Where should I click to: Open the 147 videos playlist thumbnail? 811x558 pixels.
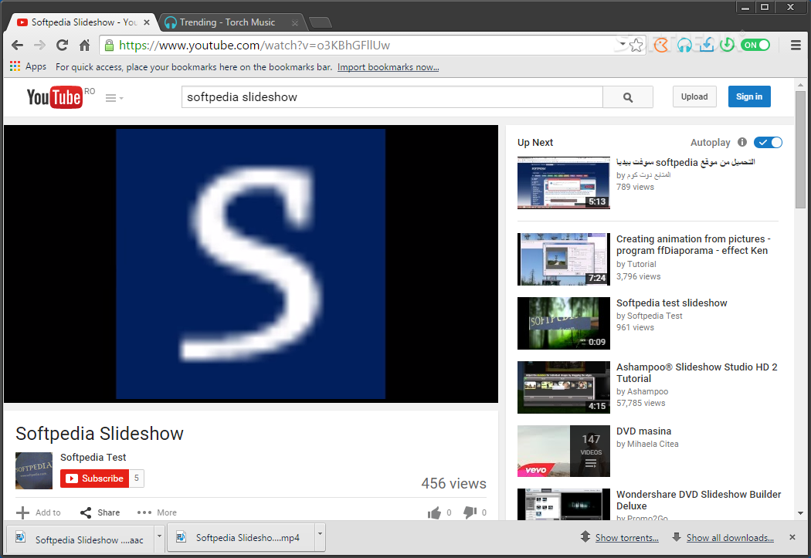(x=564, y=451)
